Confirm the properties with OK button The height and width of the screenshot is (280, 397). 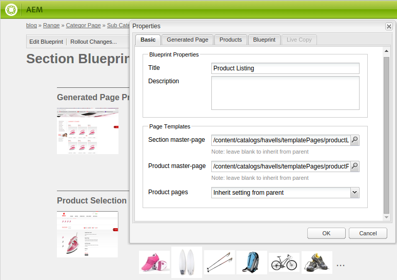pyautogui.click(x=326, y=233)
